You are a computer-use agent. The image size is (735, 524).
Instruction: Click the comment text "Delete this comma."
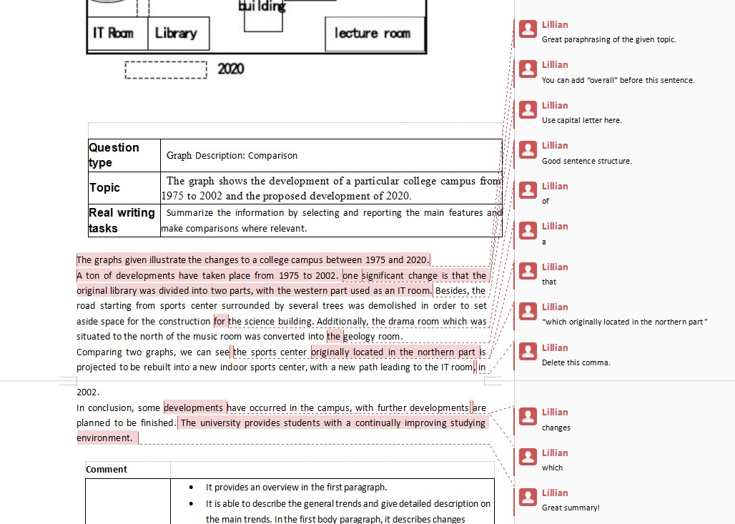[x=576, y=362]
